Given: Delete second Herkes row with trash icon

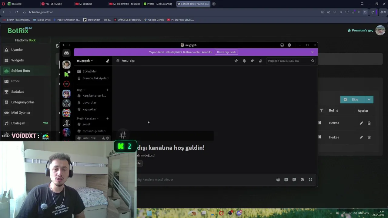Looking at the screenshot, I should pos(369,137).
